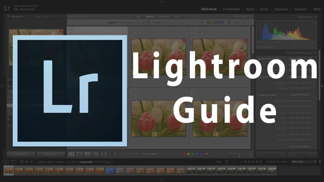Choose the Text library filter

(x=139, y=16)
